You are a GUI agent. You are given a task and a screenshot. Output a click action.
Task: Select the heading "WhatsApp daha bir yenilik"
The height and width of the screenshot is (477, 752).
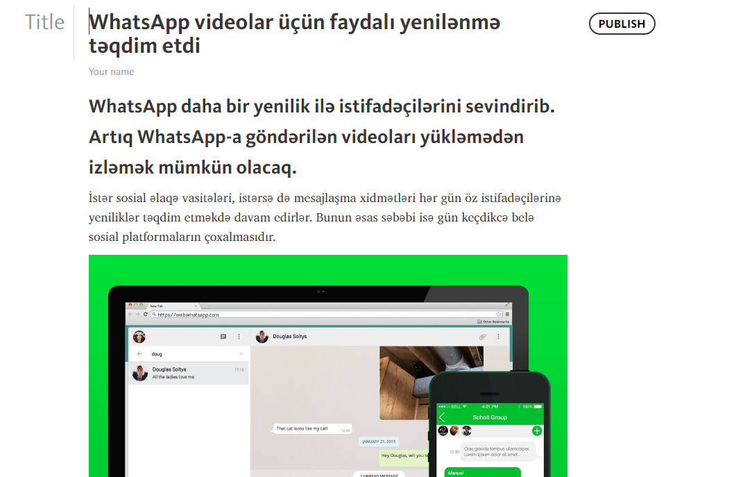(x=322, y=137)
